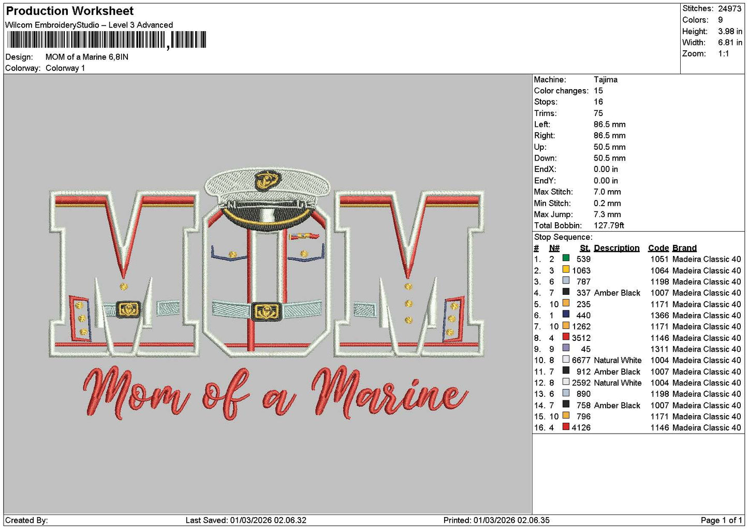748x529 pixels.
Task: Click 'Page 1 of 1' footer text
Action: (721, 520)
